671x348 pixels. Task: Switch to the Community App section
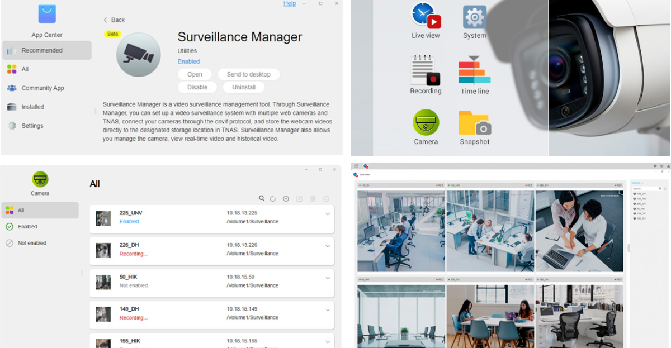42,88
